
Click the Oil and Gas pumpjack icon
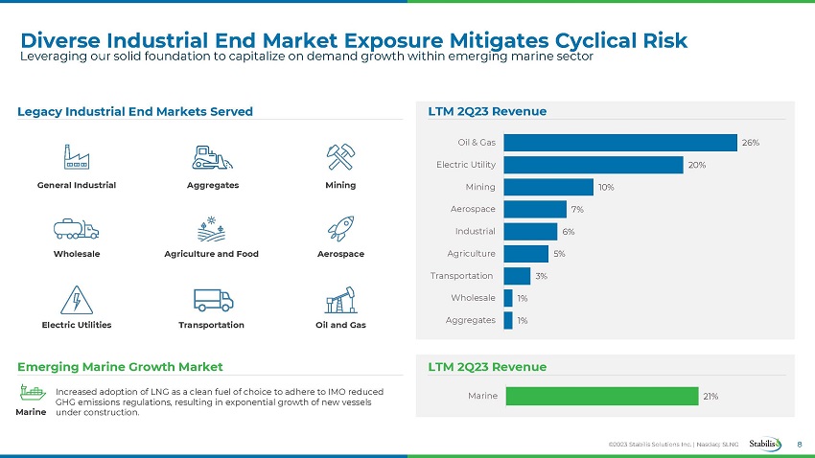click(x=340, y=300)
